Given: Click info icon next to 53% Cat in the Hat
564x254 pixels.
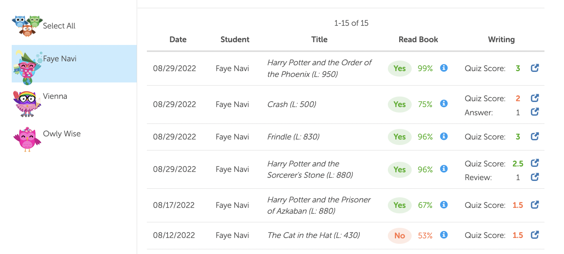Looking at the screenshot, I should pyautogui.click(x=444, y=235).
